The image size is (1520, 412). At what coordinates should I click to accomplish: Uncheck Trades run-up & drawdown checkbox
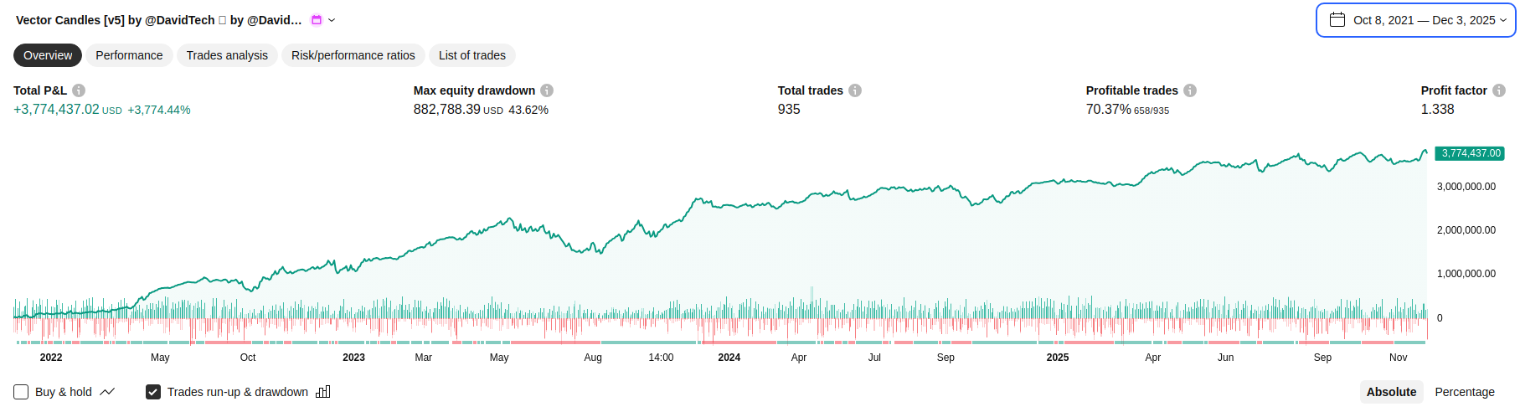[153, 392]
